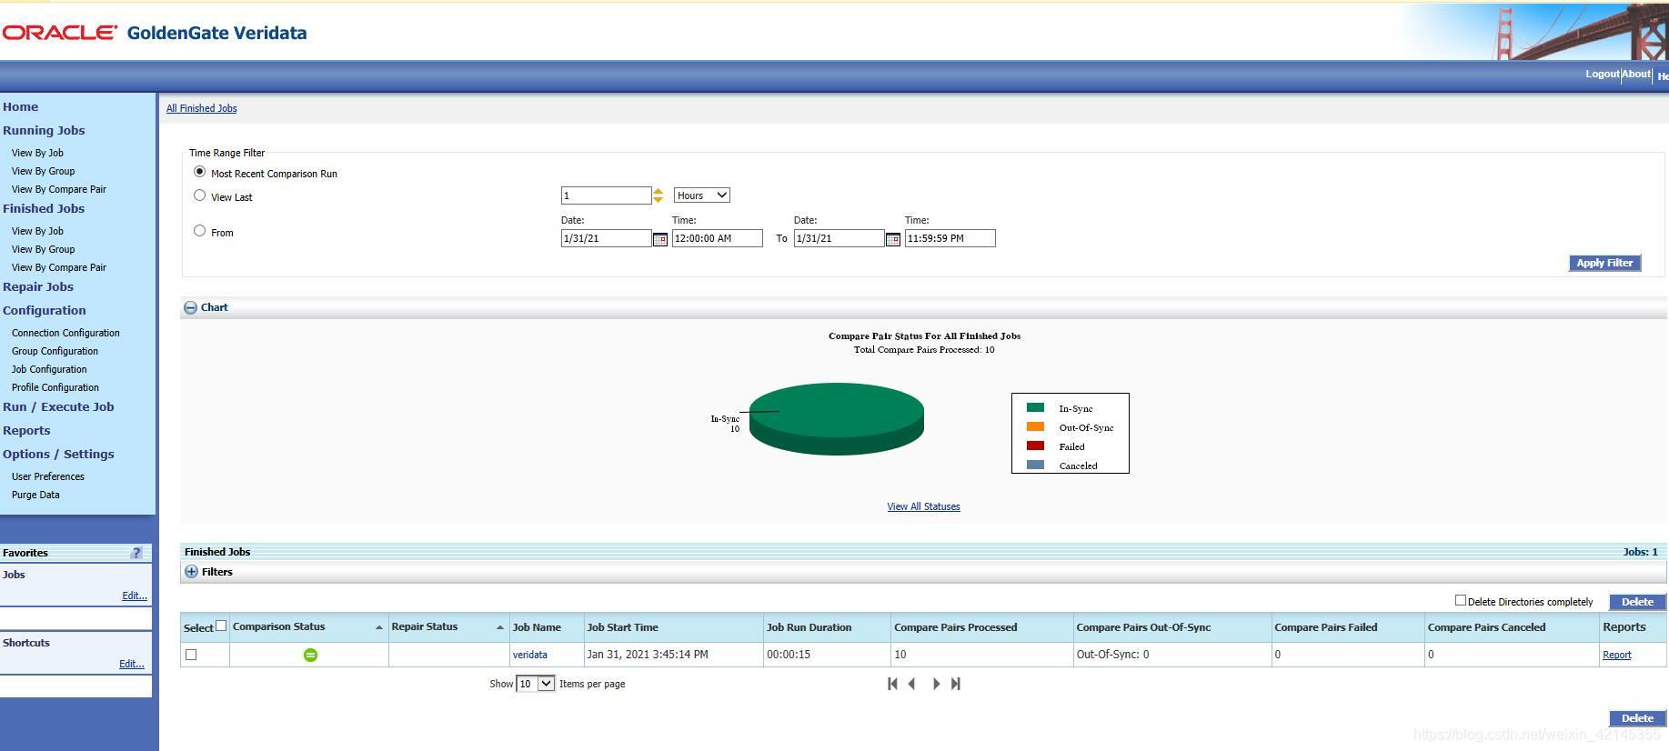The width and height of the screenshot is (1669, 751).
Task: Open Running Jobs View By Job
Action: click(x=37, y=153)
